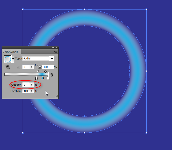Click the Delete Stop trash icon
Viewport: 172px width, 150px height.
(x=52, y=75)
